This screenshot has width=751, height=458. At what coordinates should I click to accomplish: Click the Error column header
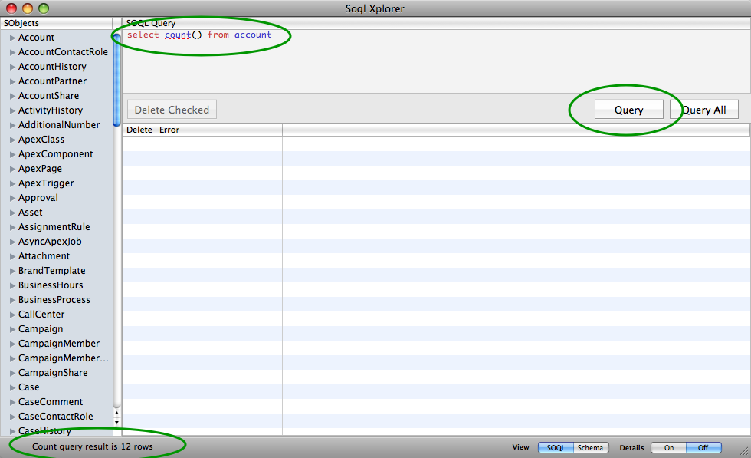(x=219, y=130)
